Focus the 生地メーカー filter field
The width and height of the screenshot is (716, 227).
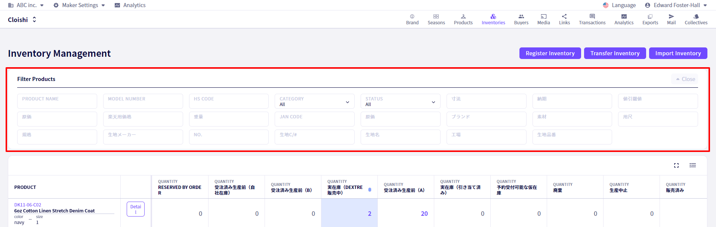[x=143, y=137]
